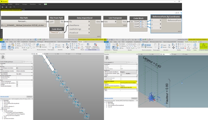Click the geometry preview toggle icon in Dynamo
The image size is (208, 120).
point(177,13)
